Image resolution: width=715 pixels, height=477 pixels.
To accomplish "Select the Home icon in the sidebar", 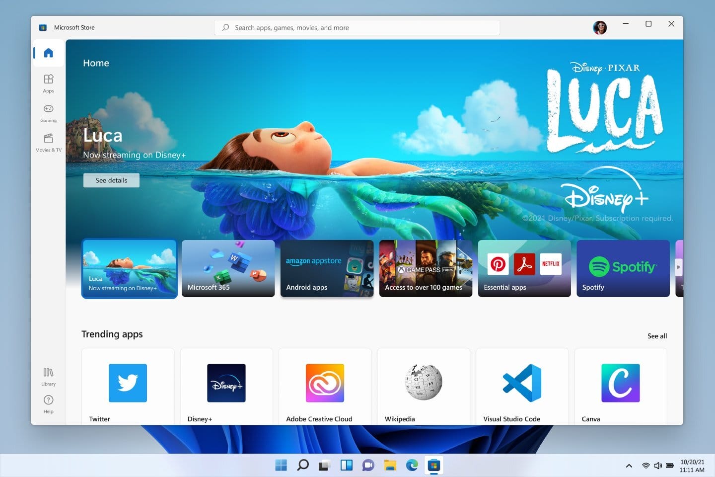I will tap(48, 53).
